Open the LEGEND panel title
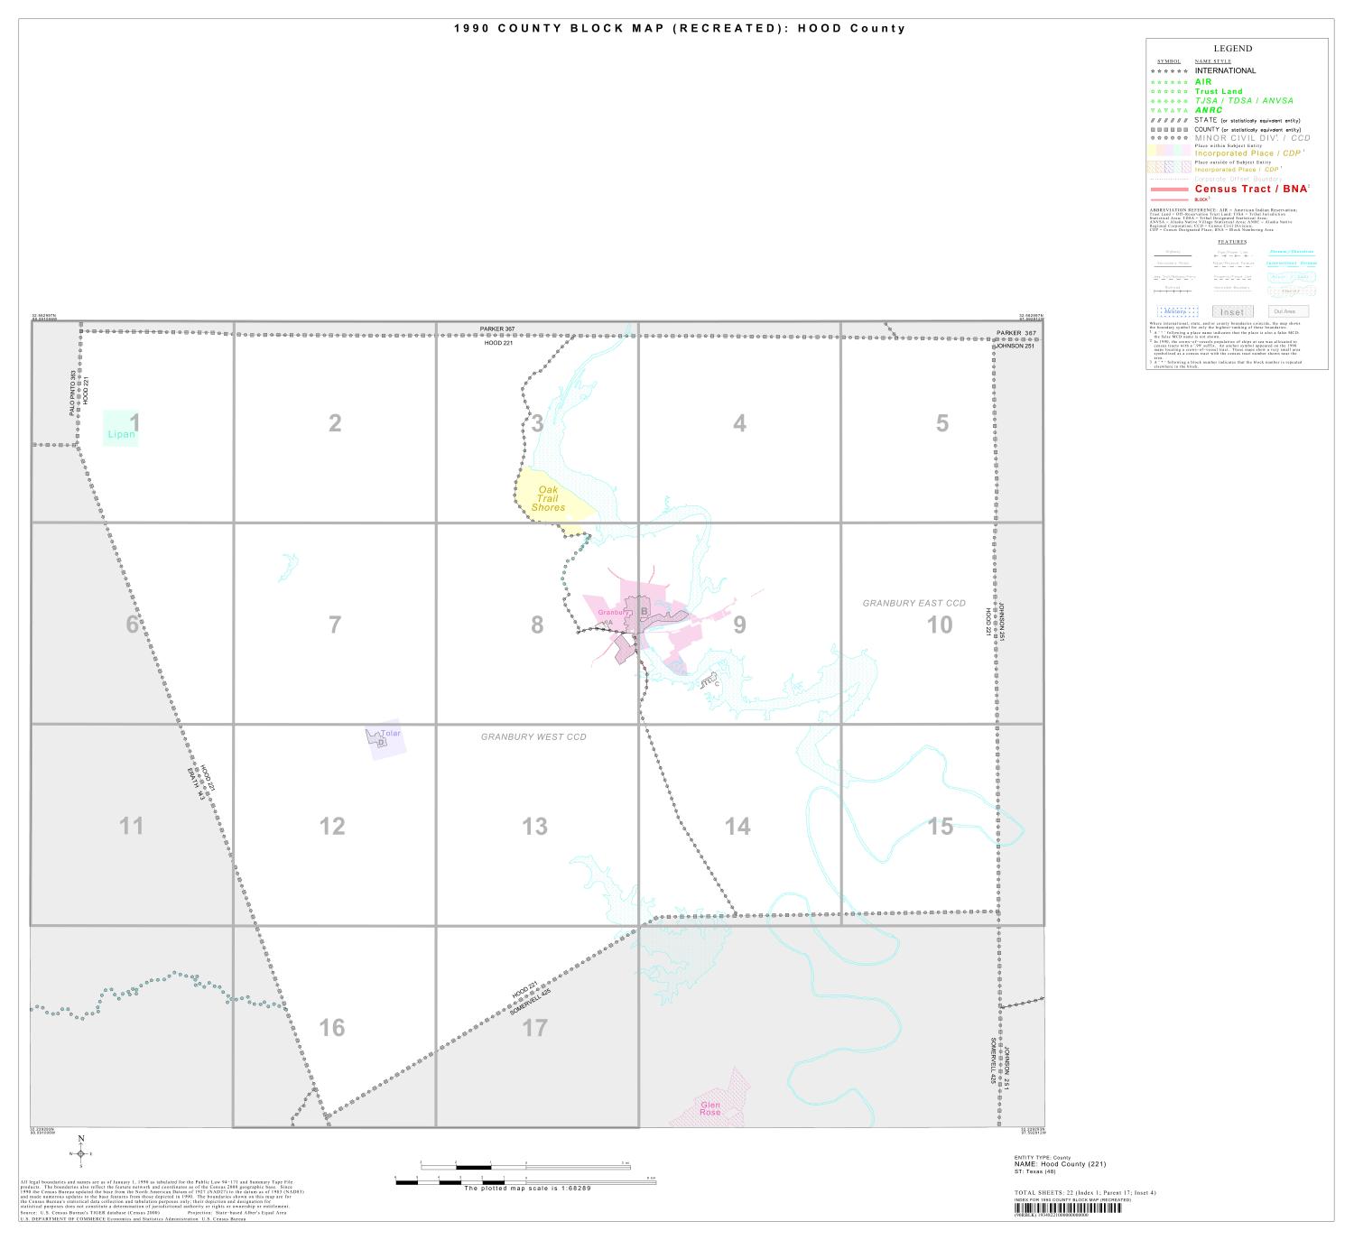Viewport: 1354px width, 1240px height. coord(1232,48)
